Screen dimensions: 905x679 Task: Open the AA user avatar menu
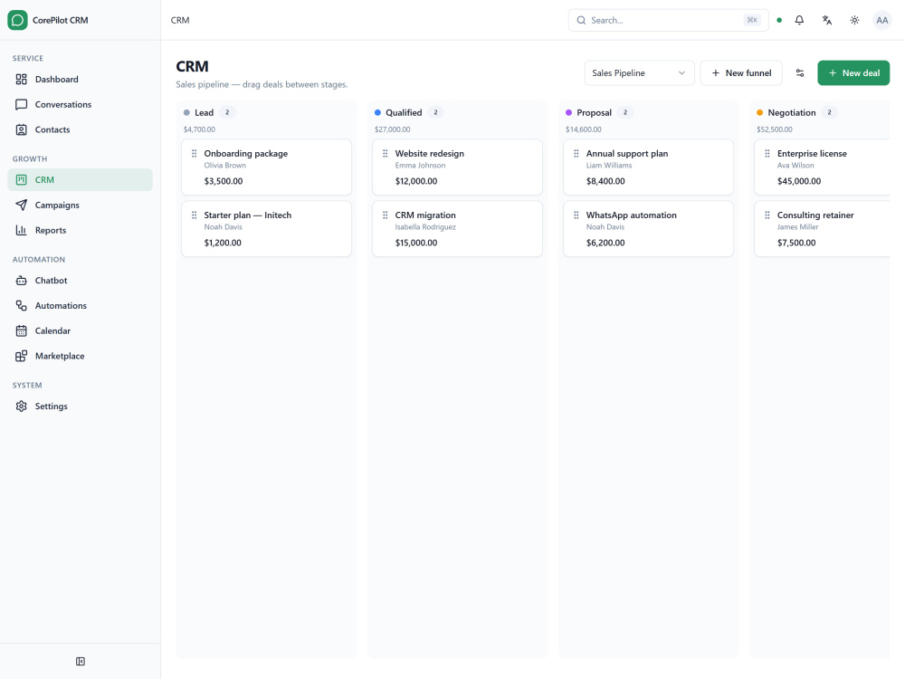[x=881, y=20]
